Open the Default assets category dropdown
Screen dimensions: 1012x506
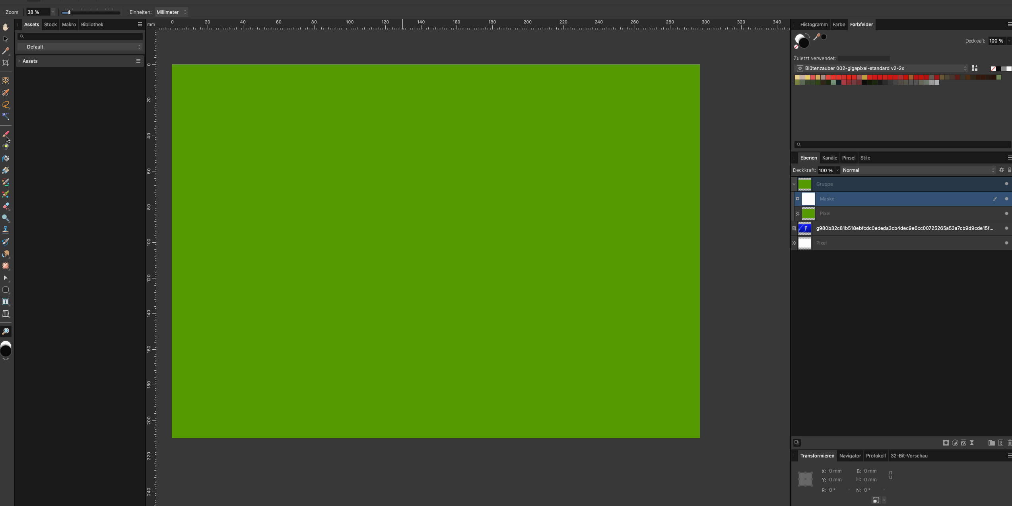(x=80, y=47)
